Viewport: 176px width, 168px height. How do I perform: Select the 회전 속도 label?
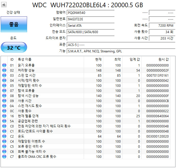pos(141,25)
